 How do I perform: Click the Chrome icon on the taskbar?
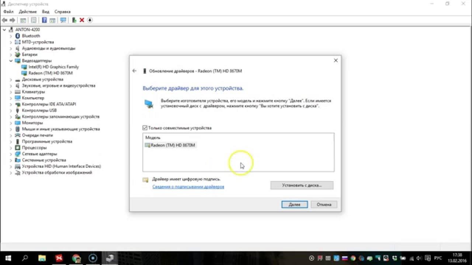point(76,258)
